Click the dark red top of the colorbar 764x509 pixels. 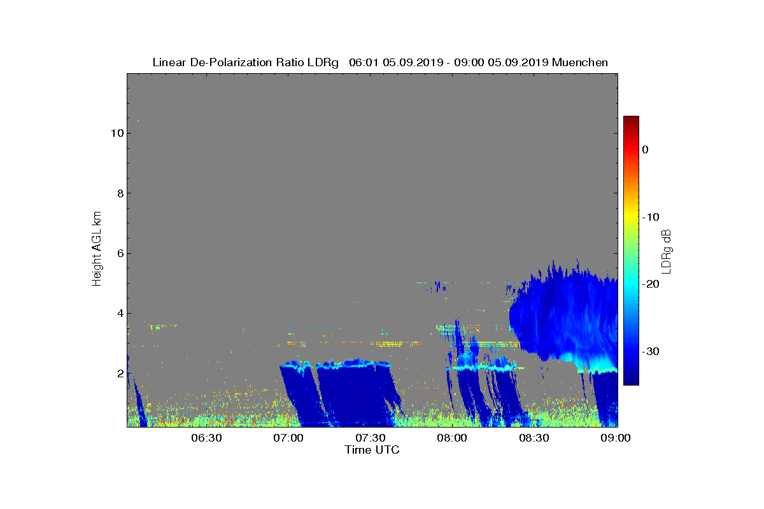[631, 121]
